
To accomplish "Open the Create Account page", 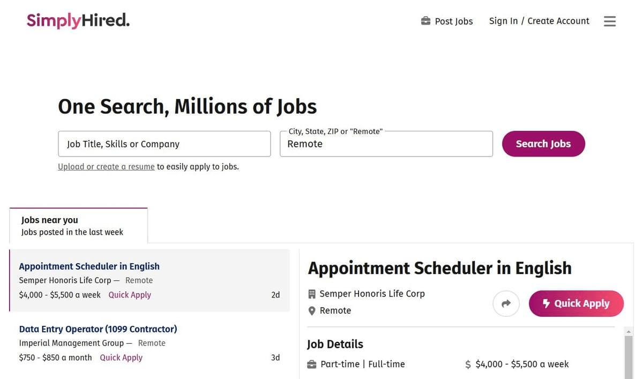I will click(x=558, y=20).
